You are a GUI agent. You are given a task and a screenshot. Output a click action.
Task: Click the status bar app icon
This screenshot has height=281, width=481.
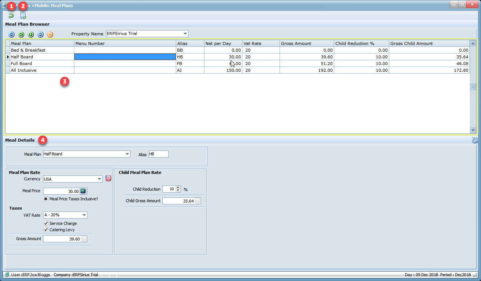[x=7, y=275]
